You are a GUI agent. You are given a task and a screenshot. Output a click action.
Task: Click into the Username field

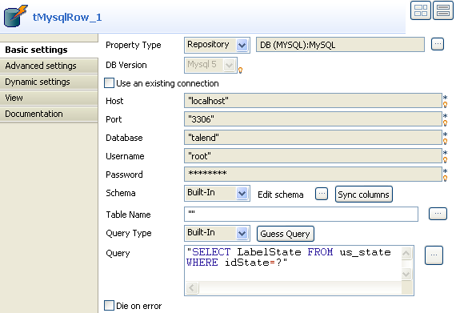point(314,156)
